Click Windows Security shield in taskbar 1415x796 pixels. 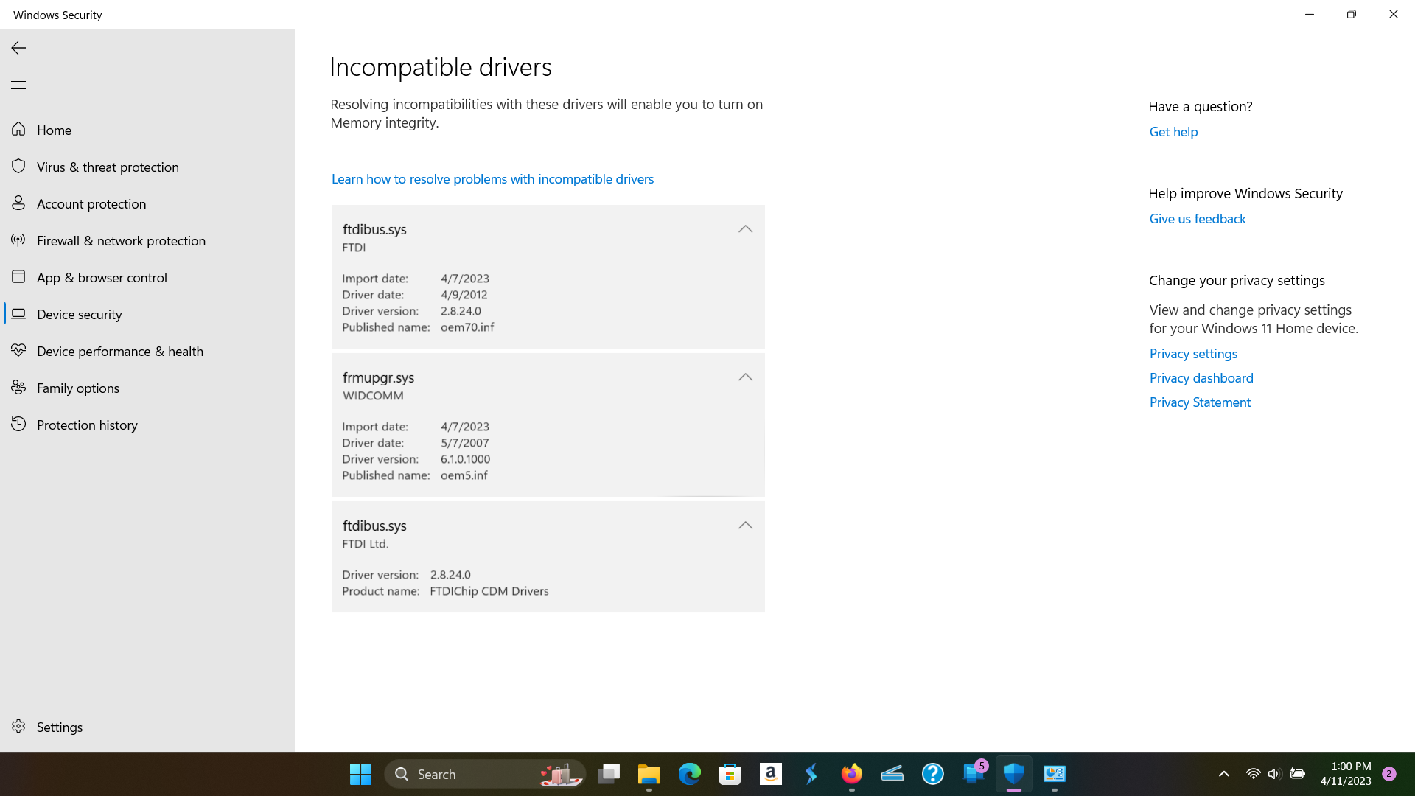[1013, 774]
